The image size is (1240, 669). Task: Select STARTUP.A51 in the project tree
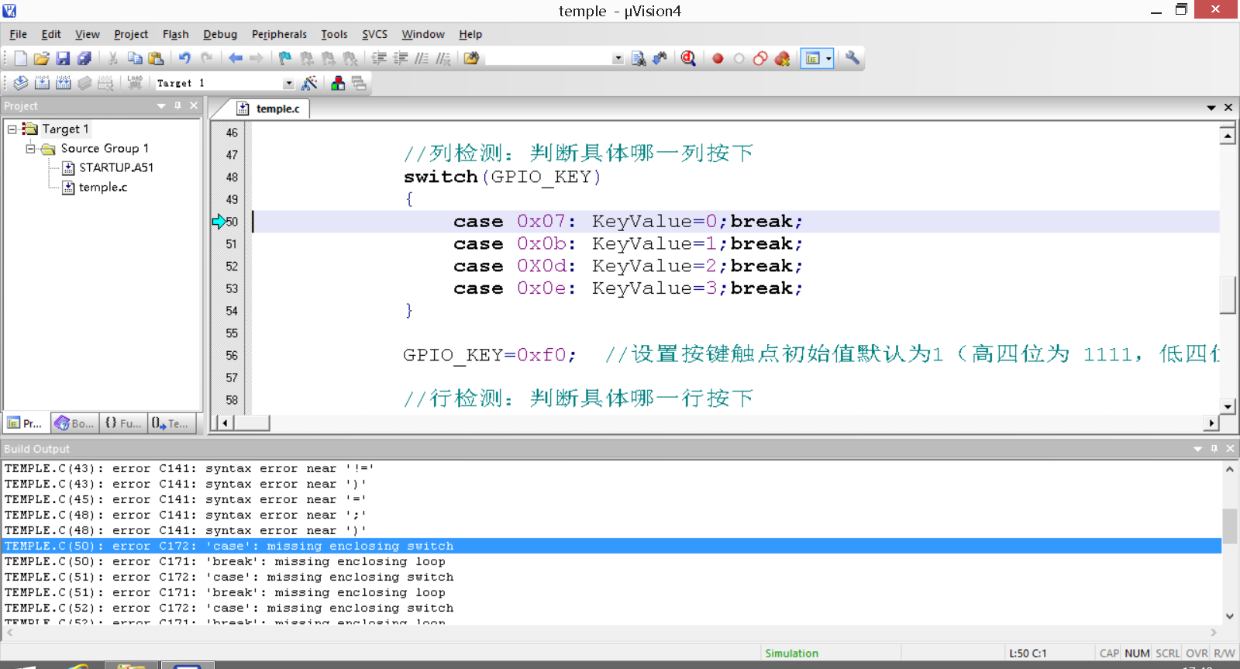click(x=115, y=167)
